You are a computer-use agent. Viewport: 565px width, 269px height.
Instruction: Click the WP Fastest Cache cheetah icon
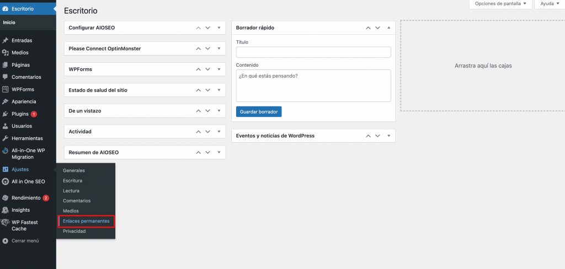(6, 223)
